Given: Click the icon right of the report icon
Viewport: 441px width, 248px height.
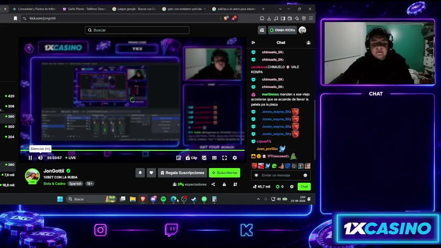Looking at the screenshot, I should tap(235, 184).
